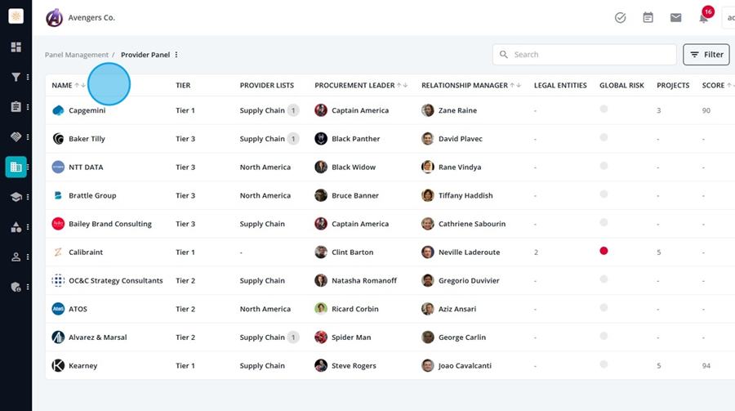This screenshot has height=411, width=735.
Task: Click the Baker Tilly company logo
Action: point(58,139)
